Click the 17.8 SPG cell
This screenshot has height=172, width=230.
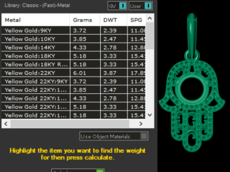tap(137, 73)
